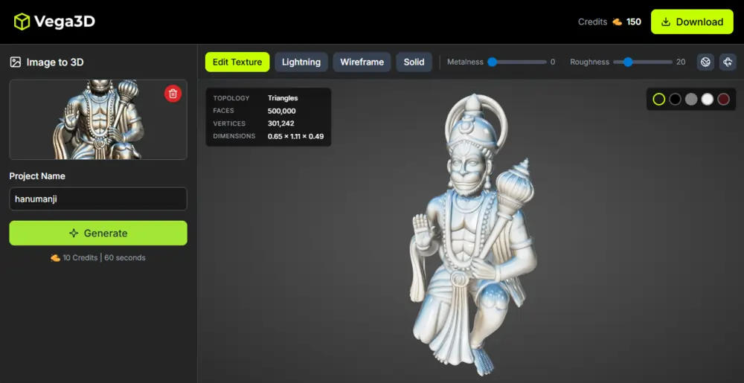
Task: Select the Edit Texture mode
Action: point(237,62)
